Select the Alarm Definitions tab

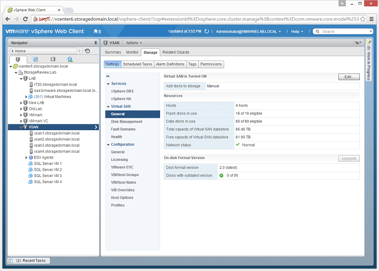(x=170, y=64)
